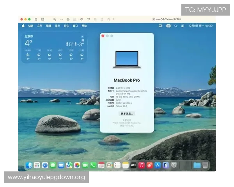Open Messages from the Dock

(x=53, y=165)
